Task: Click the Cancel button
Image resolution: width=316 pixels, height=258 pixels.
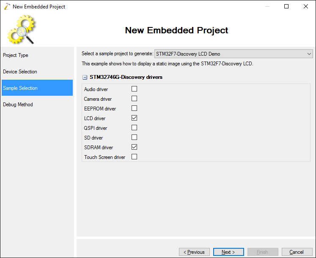Action: point(297,252)
